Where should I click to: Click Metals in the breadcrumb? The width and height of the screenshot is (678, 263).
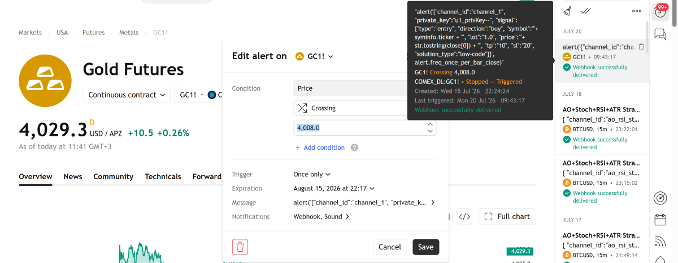coord(128,33)
